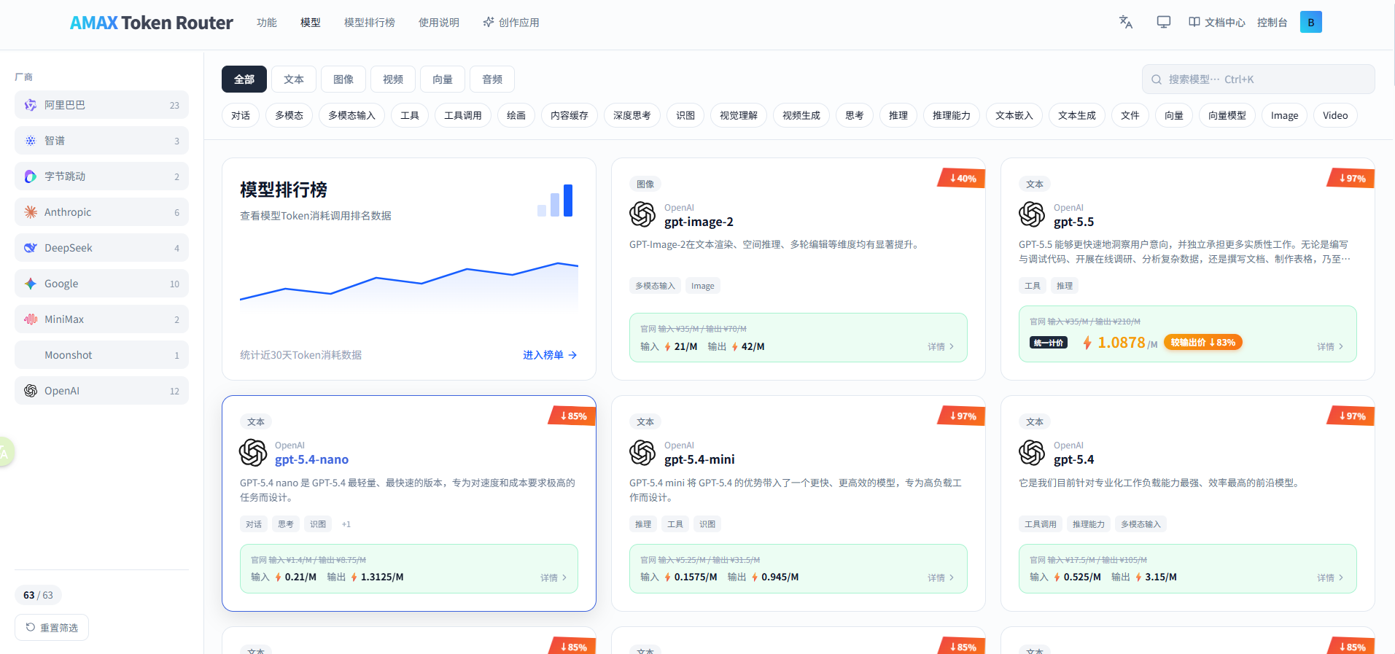Toggle the 文本嵌入 tag filter
Viewport: 1395px width, 654px height.
(x=1014, y=115)
